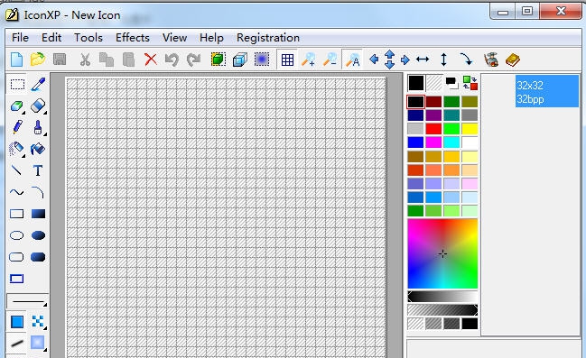
Task: Shift image left with blue arrow
Action: coord(374,59)
